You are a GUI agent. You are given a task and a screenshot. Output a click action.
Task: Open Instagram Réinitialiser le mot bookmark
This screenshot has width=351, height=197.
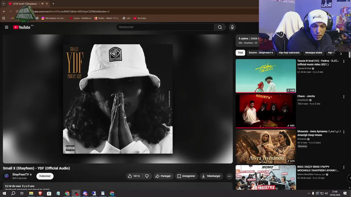[x=53, y=18]
